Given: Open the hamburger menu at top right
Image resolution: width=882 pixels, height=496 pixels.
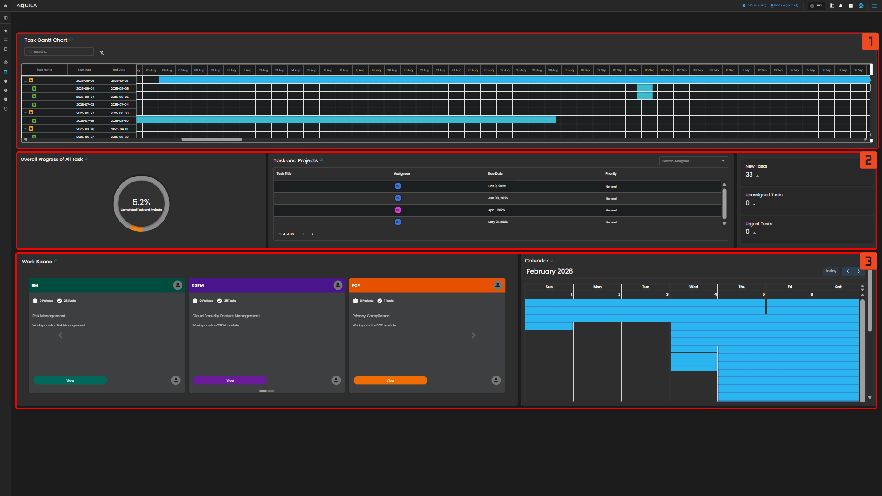Looking at the screenshot, I should [874, 6].
